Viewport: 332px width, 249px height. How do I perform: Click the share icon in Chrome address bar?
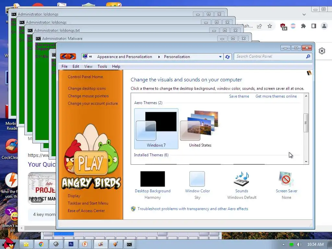[259, 26]
